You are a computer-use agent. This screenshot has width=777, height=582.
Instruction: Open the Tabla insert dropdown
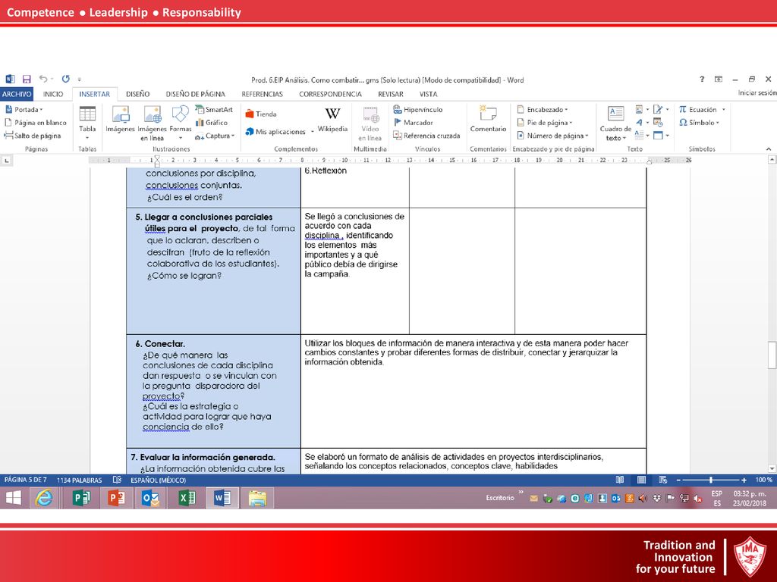pyautogui.click(x=87, y=124)
